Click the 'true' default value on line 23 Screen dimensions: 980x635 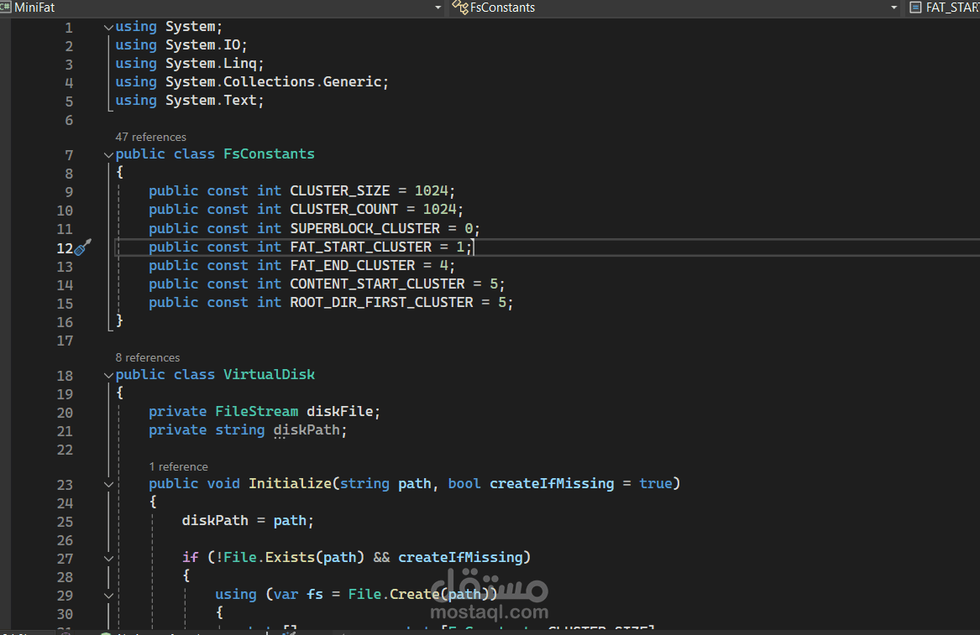(655, 483)
